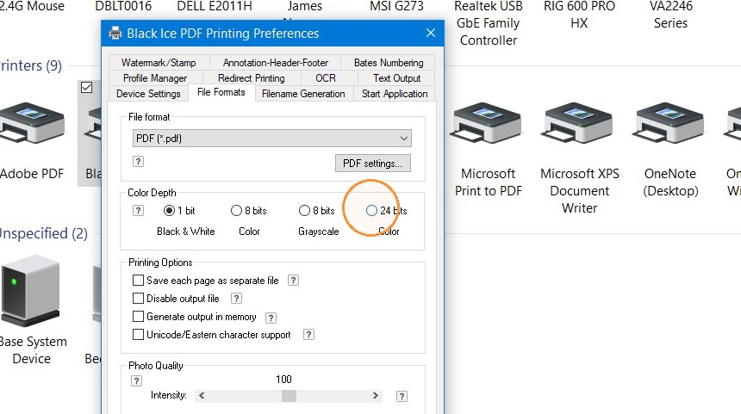Viewport: 741px width, 414px height.
Task: Select 1 bit Black & White color depth
Action: pyautogui.click(x=169, y=211)
